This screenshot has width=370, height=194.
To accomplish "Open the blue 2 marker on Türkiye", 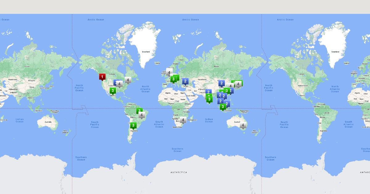I will tap(185, 81).
